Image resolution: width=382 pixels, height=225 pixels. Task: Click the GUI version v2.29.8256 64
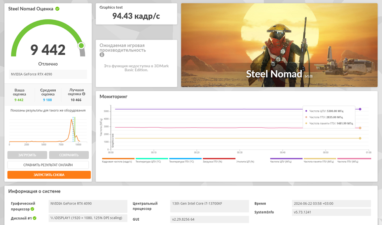(210, 219)
